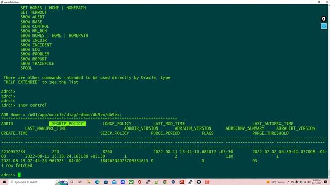The image size is (330, 185).
Task: Click the terminal title bar icon
Action: click(2, 2)
